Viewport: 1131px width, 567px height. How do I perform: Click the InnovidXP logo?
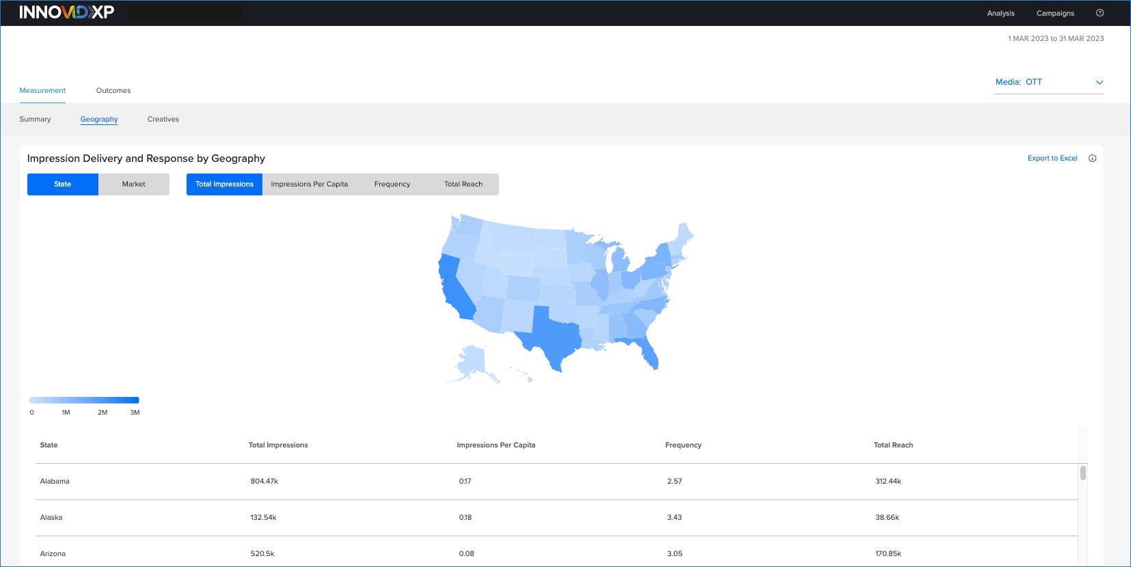(x=66, y=12)
